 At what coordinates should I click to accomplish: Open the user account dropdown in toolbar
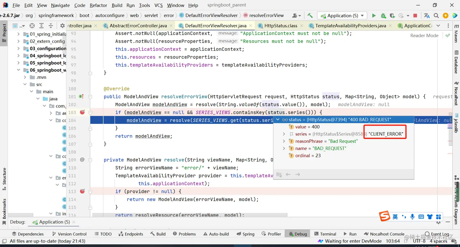(x=297, y=16)
